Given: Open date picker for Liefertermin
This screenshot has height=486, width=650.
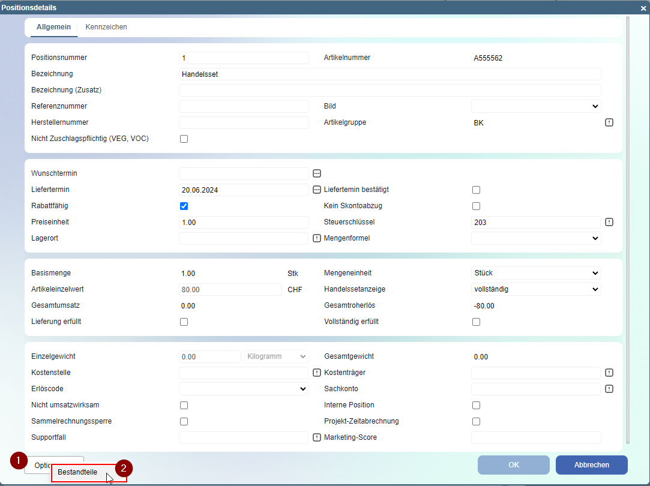Looking at the screenshot, I should (x=317, y=190).
